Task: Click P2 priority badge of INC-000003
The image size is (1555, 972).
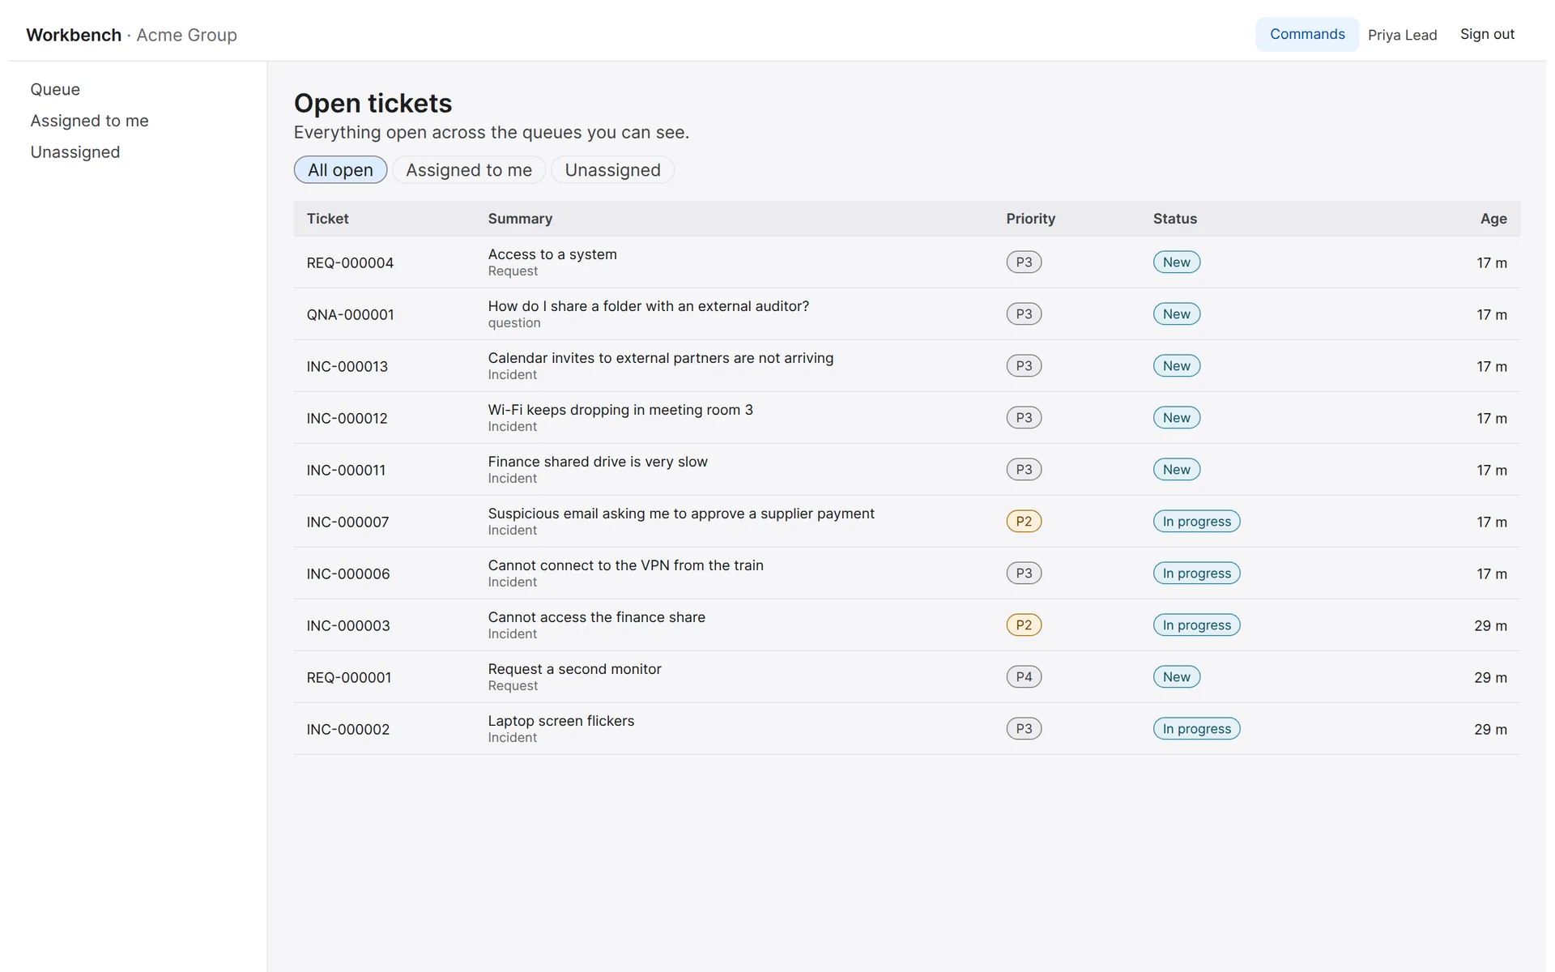Action: (x=1024, y=625)
